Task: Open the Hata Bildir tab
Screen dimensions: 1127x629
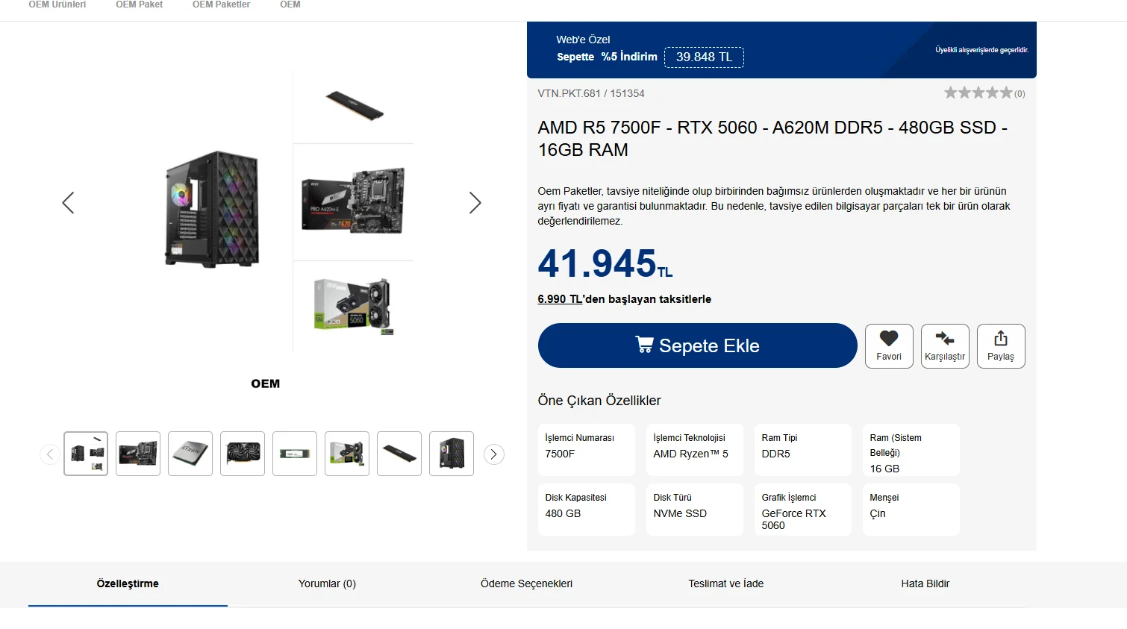Action: (x=925, y=583)
